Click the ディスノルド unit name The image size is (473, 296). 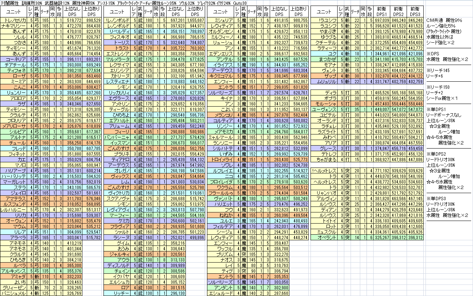118,265
